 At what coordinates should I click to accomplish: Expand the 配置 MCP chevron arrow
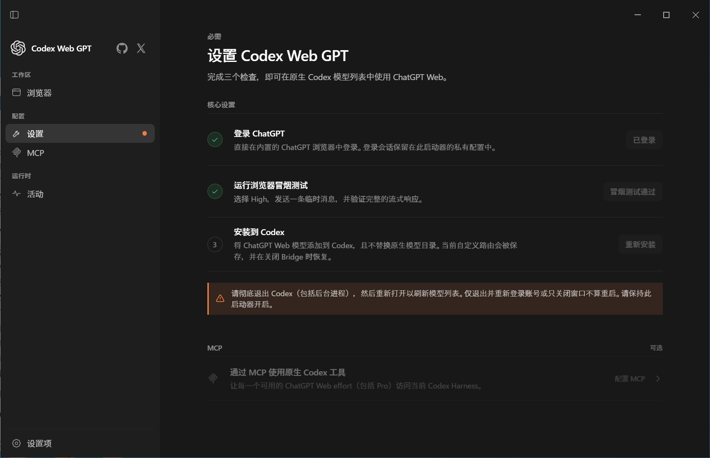click(x=658, y=379)
